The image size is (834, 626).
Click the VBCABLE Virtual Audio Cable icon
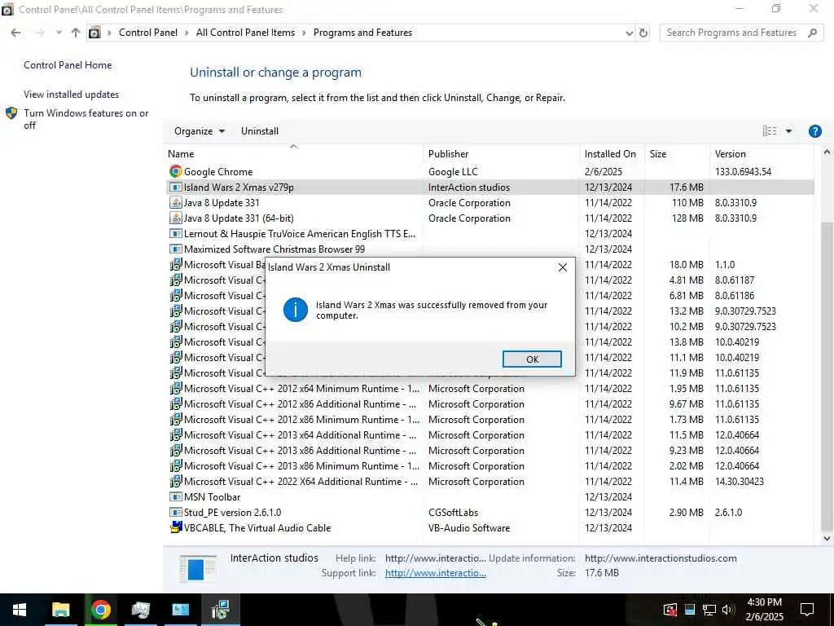point(176,527)
